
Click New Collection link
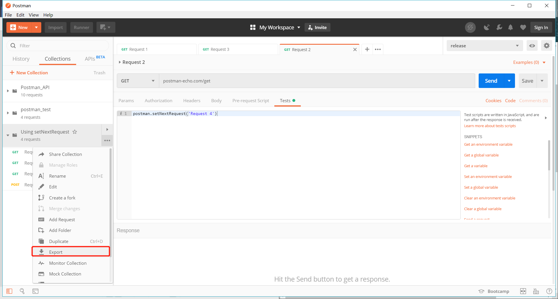point(28,73)
